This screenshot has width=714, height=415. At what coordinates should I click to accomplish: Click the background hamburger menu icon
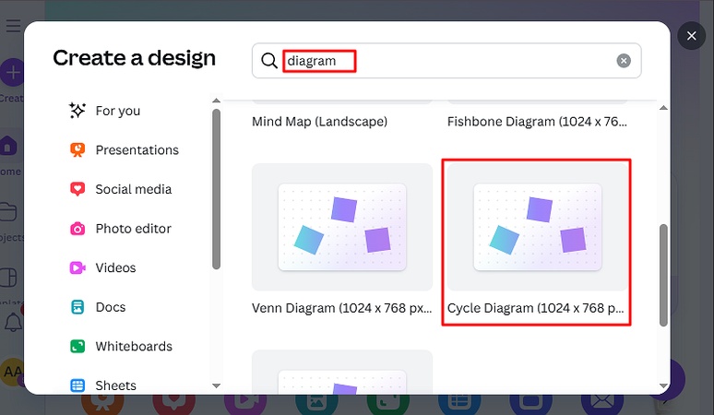coord(13,26)
